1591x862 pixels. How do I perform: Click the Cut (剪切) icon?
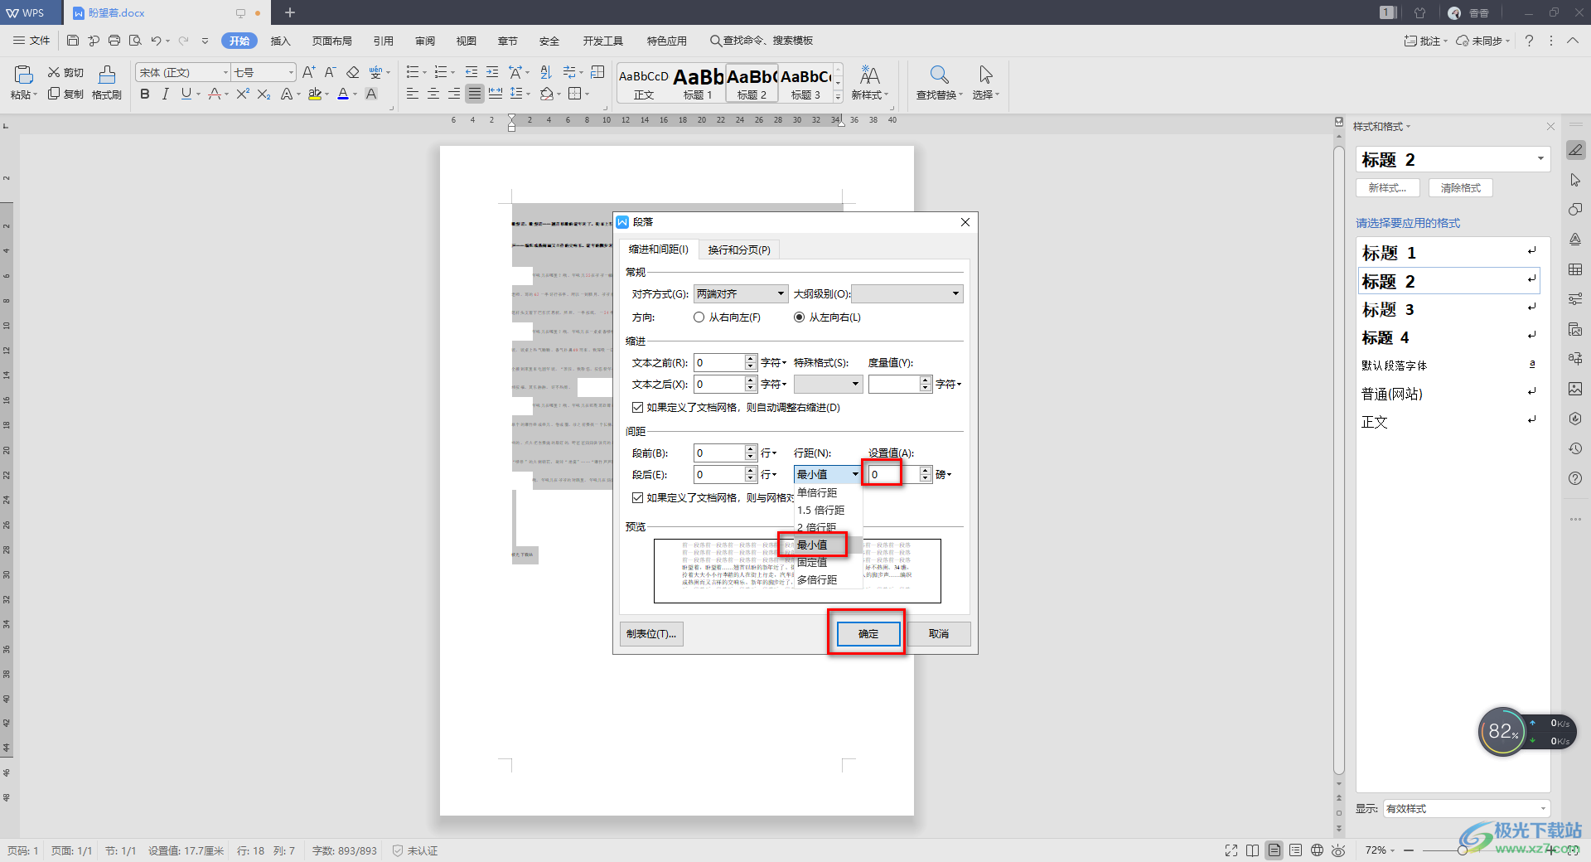point(54,72)
